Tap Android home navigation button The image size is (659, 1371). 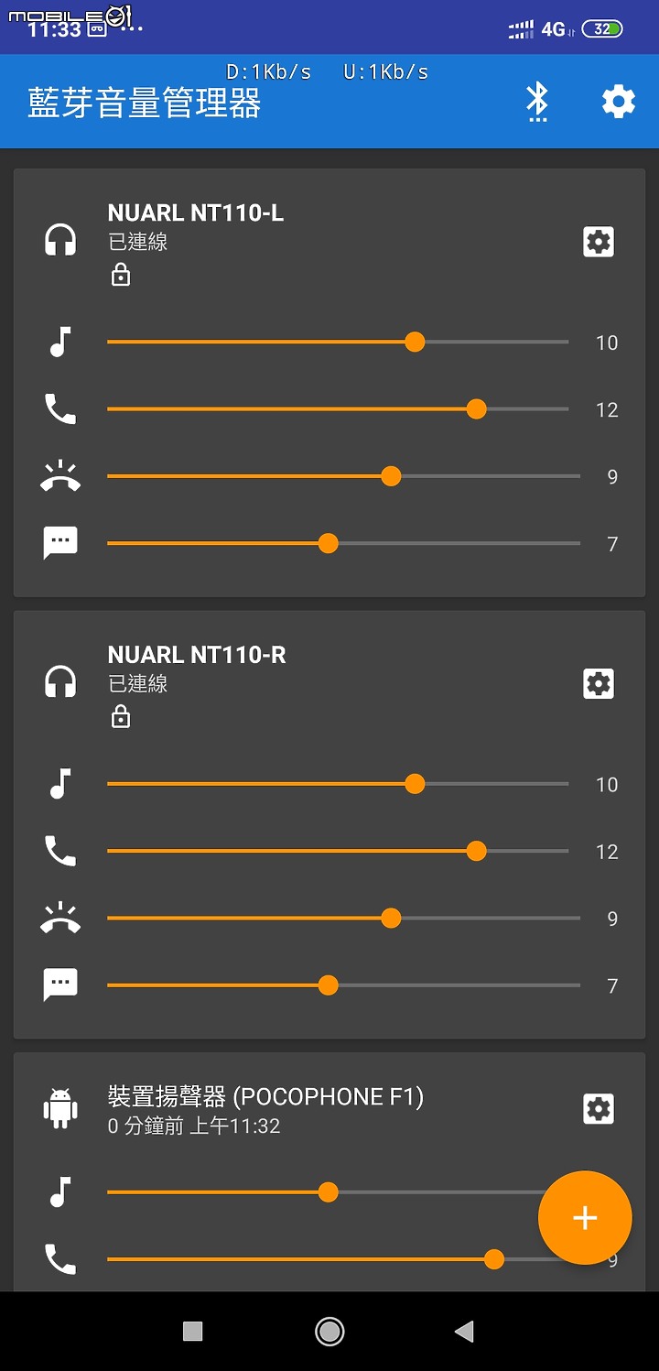click(329, 1331)
